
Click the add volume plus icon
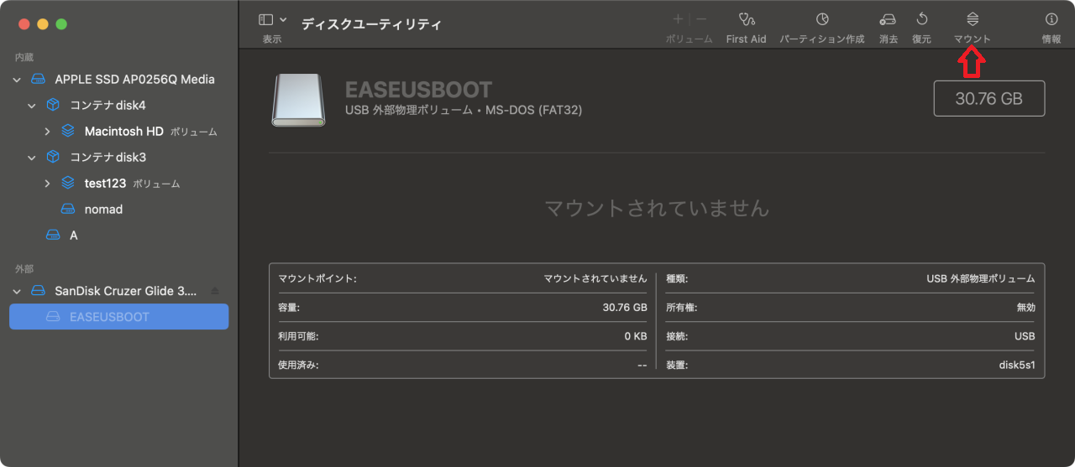coord(678,20)
